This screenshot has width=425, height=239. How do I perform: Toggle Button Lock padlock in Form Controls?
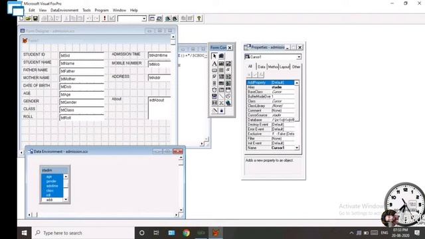pos(221,111)
